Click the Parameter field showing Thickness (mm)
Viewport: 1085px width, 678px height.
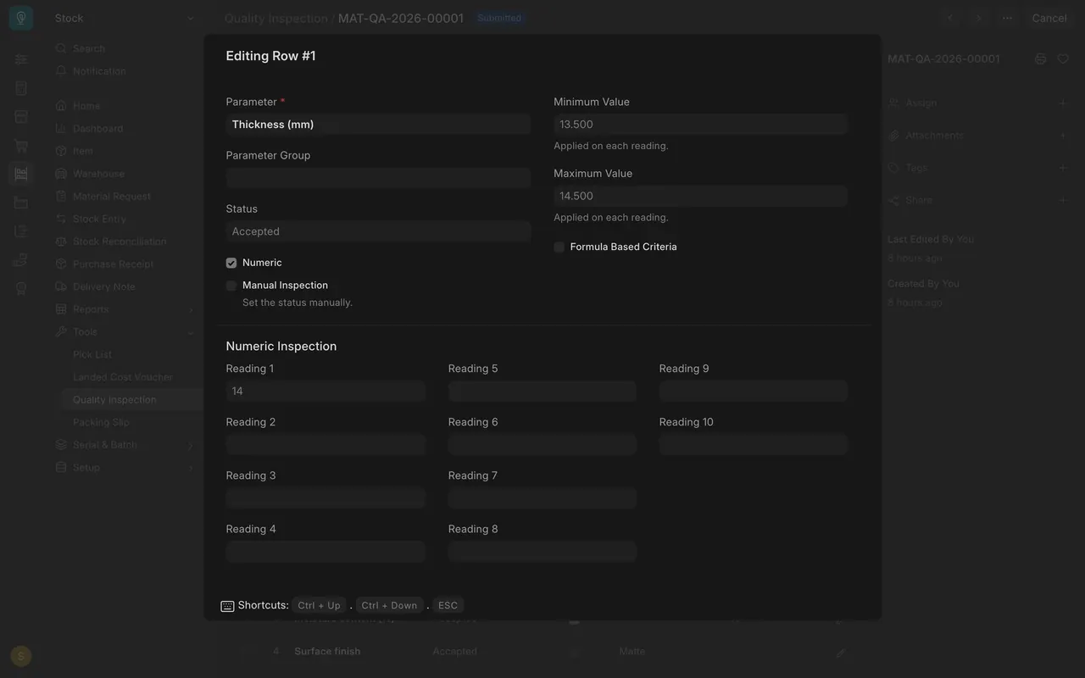(378, 125)
